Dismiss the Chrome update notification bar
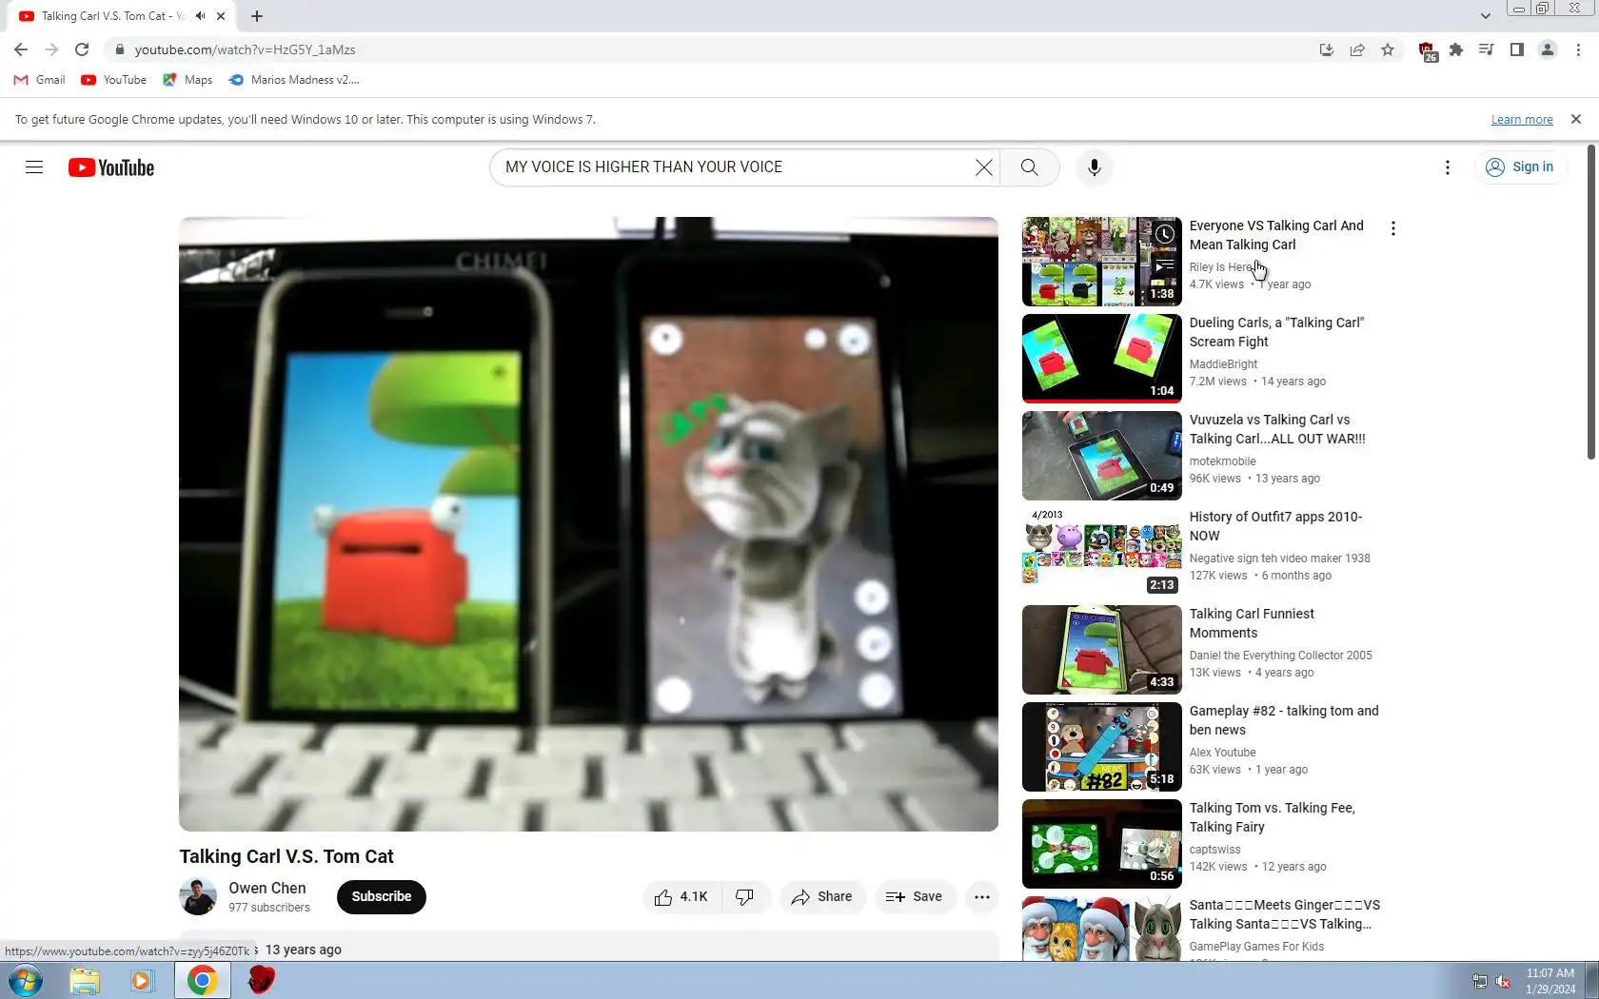The image size is (1599, 999). [x=1576, y=119]
